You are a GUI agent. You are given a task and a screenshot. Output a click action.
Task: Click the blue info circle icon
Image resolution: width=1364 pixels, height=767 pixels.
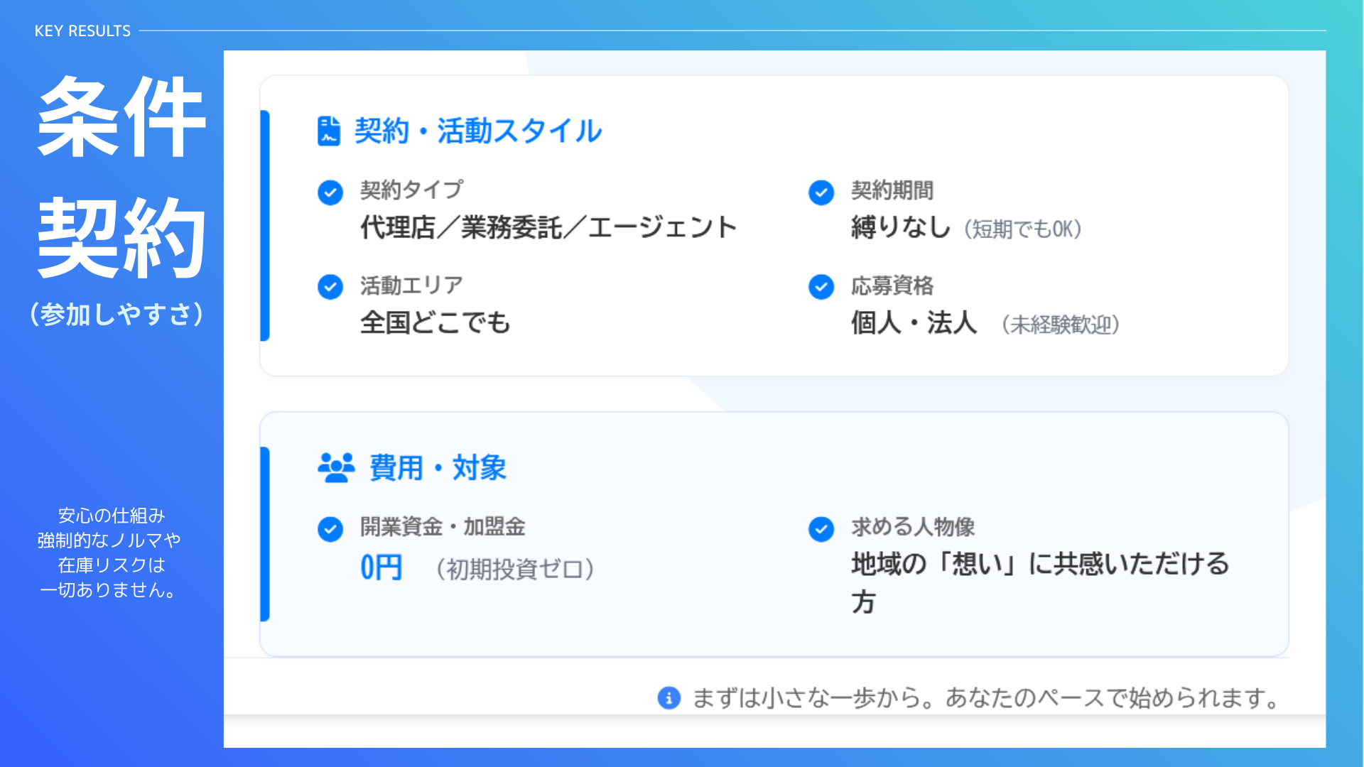[669, 698]
